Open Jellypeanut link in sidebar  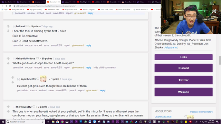(171, 48)
